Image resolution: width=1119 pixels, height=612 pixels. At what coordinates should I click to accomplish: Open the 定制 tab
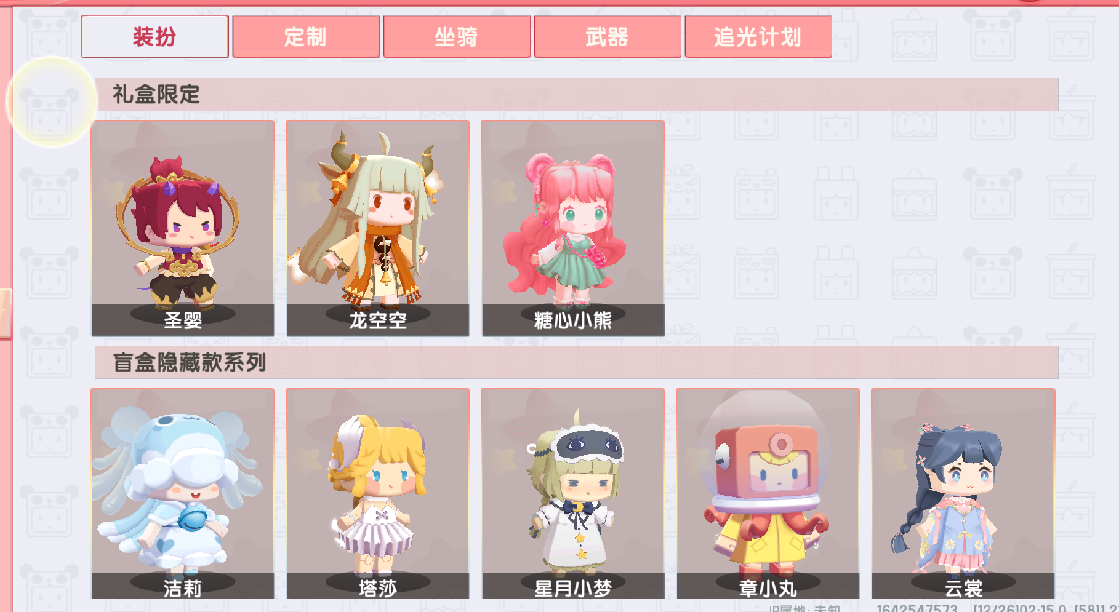[x=306, y=37]
